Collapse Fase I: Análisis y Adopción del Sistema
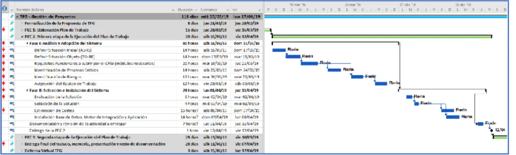The height and width of the screenshot is (155, 516). pos(27,43)
